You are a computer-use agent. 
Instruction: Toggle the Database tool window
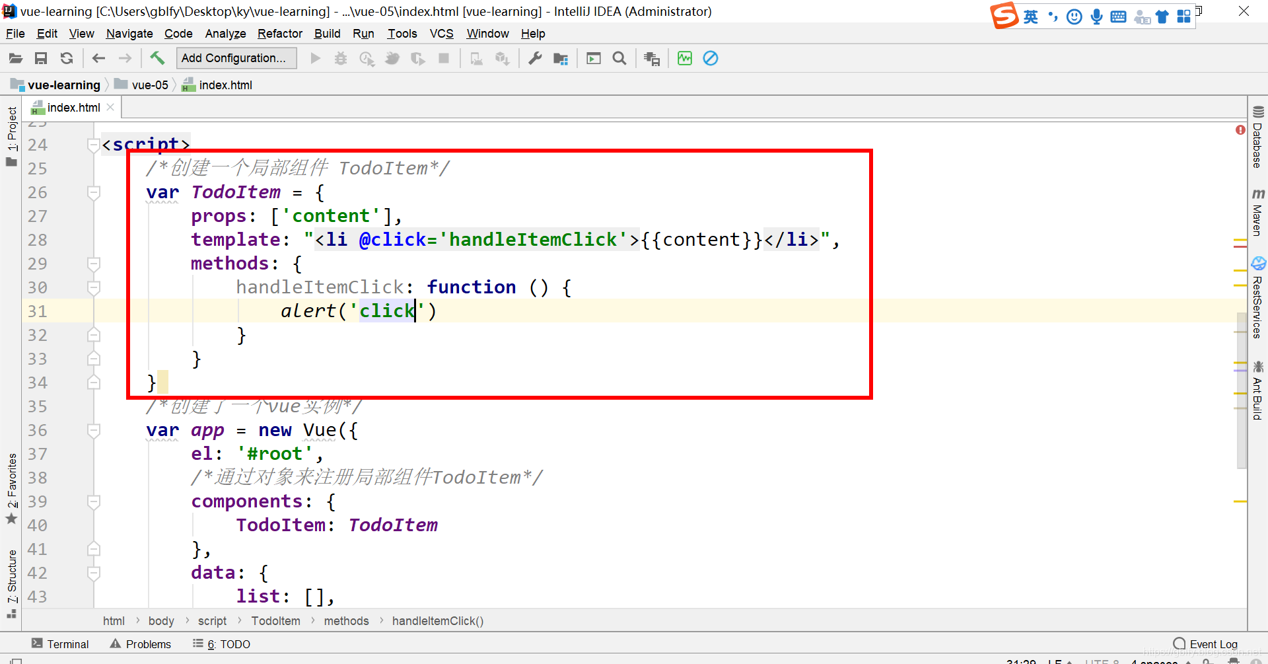1258,137
